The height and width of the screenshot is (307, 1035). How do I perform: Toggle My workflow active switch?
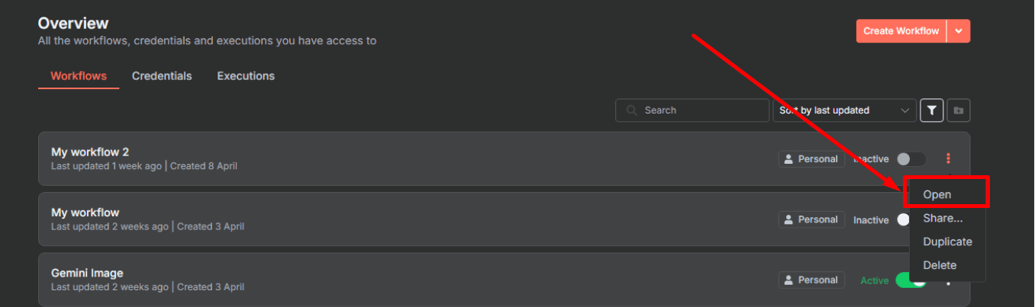coord(903,219)
